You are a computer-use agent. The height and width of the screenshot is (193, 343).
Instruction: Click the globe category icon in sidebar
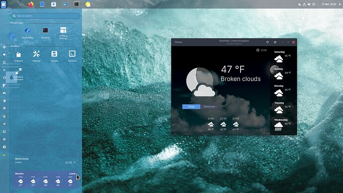(x=4, y=108)
